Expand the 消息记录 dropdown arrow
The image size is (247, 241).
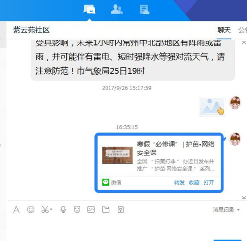[238, 210]
